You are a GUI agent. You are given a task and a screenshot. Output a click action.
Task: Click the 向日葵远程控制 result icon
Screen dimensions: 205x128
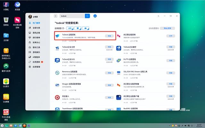(119, 36)
